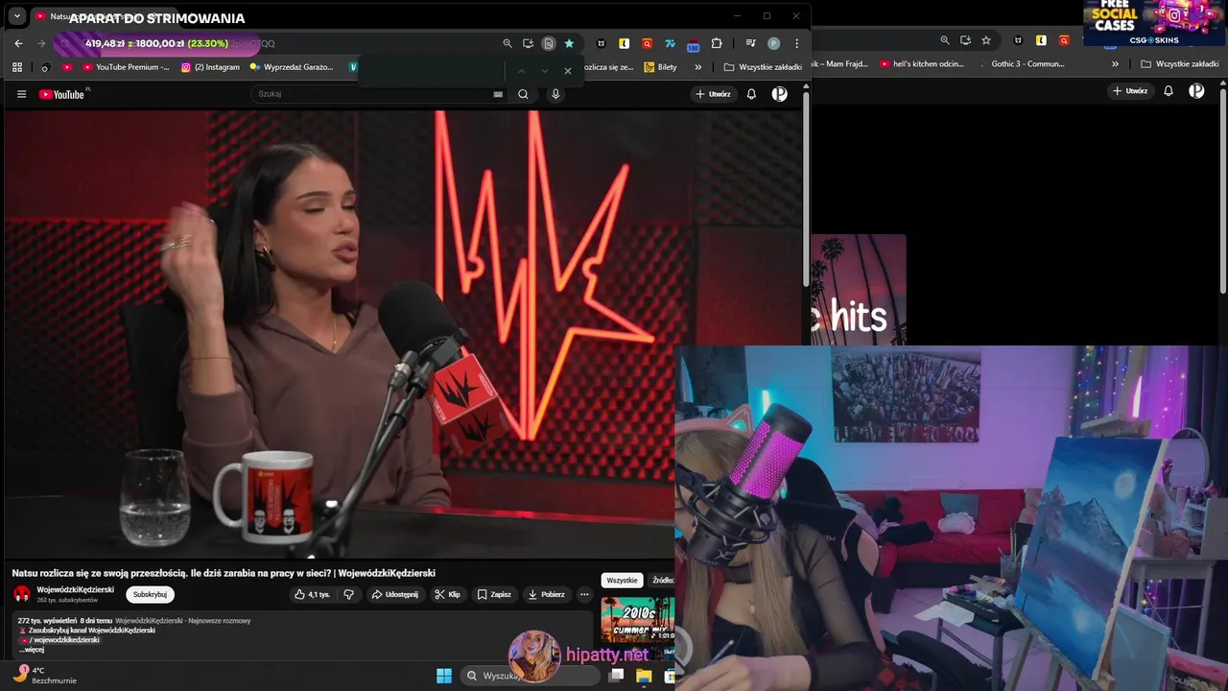Click the Udostępnij share button

point(394,595)
